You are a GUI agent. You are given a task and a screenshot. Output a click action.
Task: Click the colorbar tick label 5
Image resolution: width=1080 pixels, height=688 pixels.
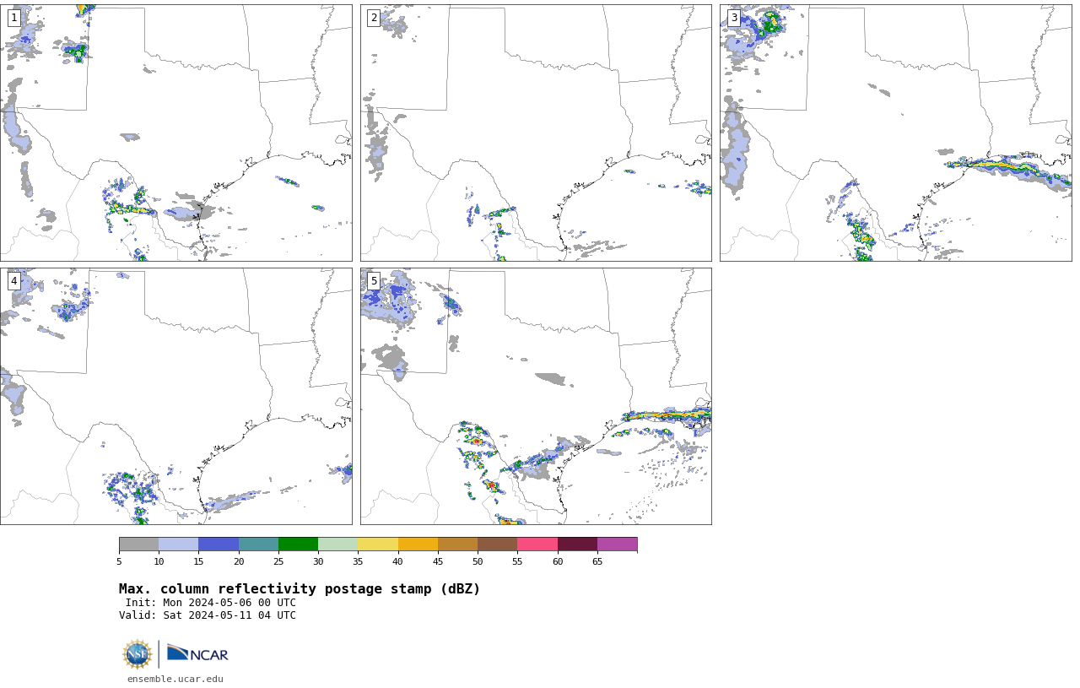[119, 561]
